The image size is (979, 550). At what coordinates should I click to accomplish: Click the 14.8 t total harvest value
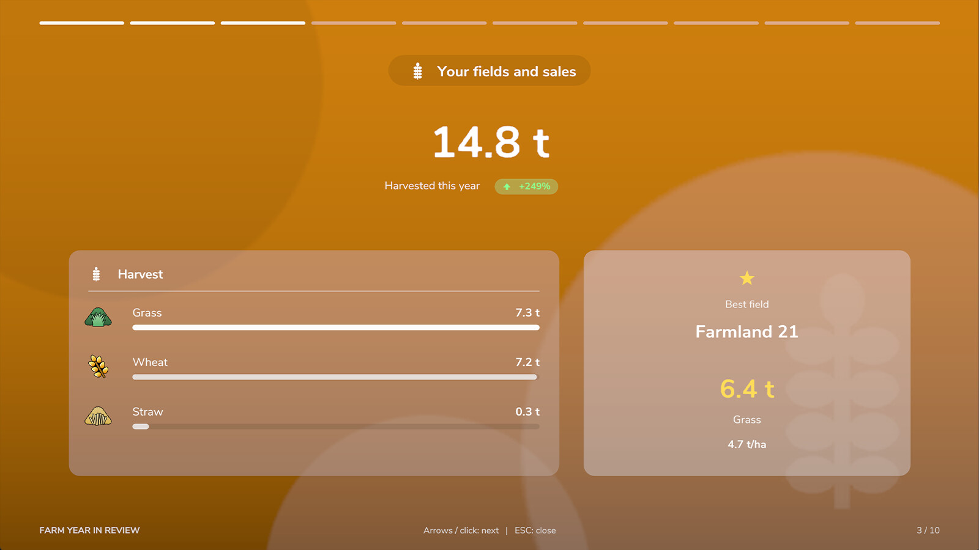[491, 142]
